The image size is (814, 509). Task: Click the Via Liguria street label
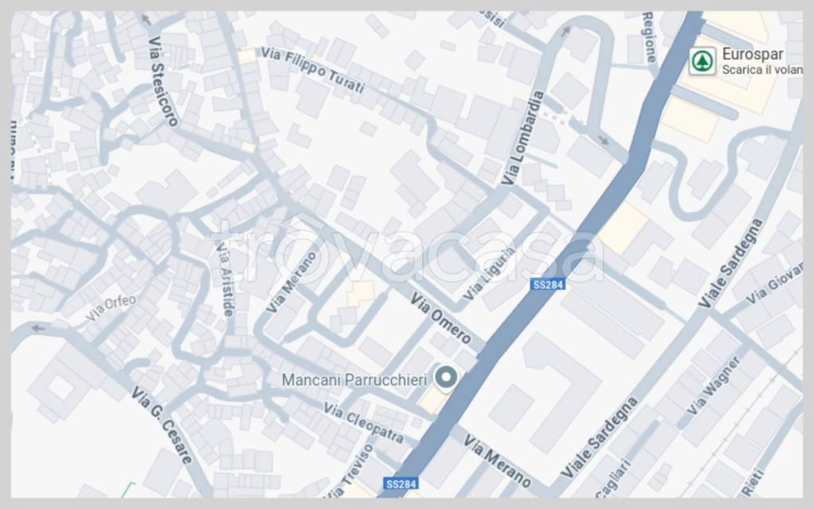(x=488, y=274)
